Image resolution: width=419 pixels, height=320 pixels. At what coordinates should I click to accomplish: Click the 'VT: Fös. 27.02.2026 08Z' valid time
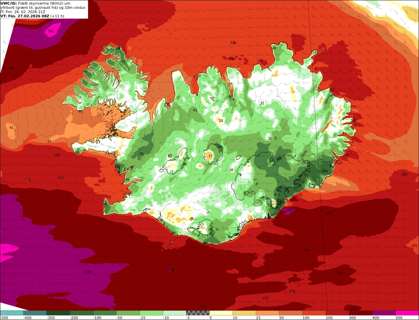(25, 16)
